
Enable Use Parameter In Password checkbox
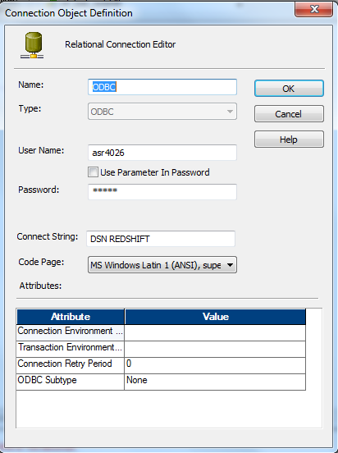tap(93, 172)
